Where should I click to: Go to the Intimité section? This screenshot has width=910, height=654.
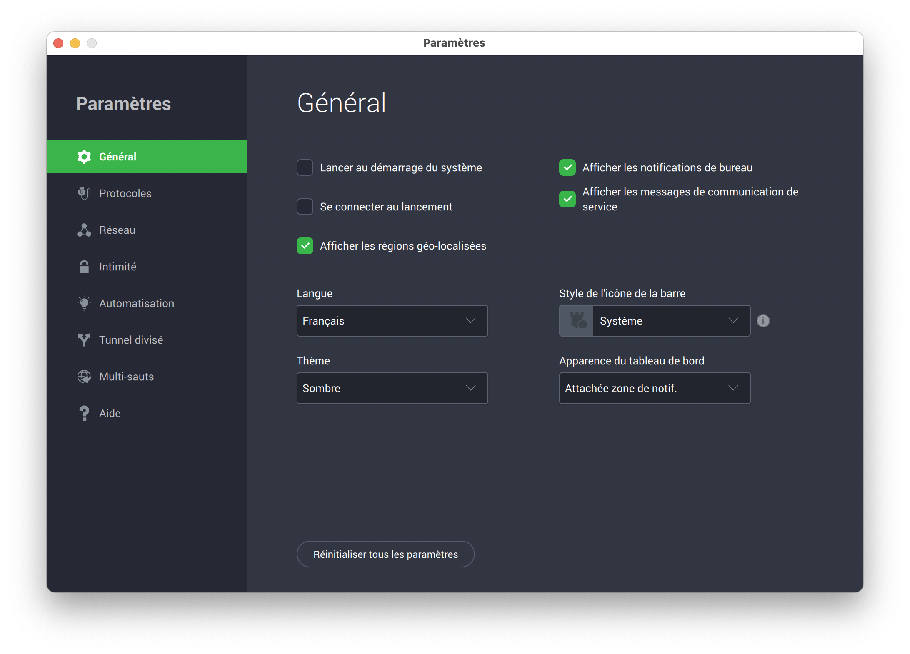pos(147,267)
